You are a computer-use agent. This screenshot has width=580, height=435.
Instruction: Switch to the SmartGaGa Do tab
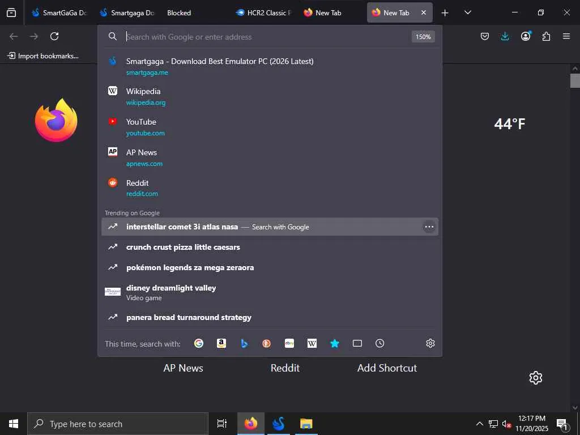click(x=59, y=12)
